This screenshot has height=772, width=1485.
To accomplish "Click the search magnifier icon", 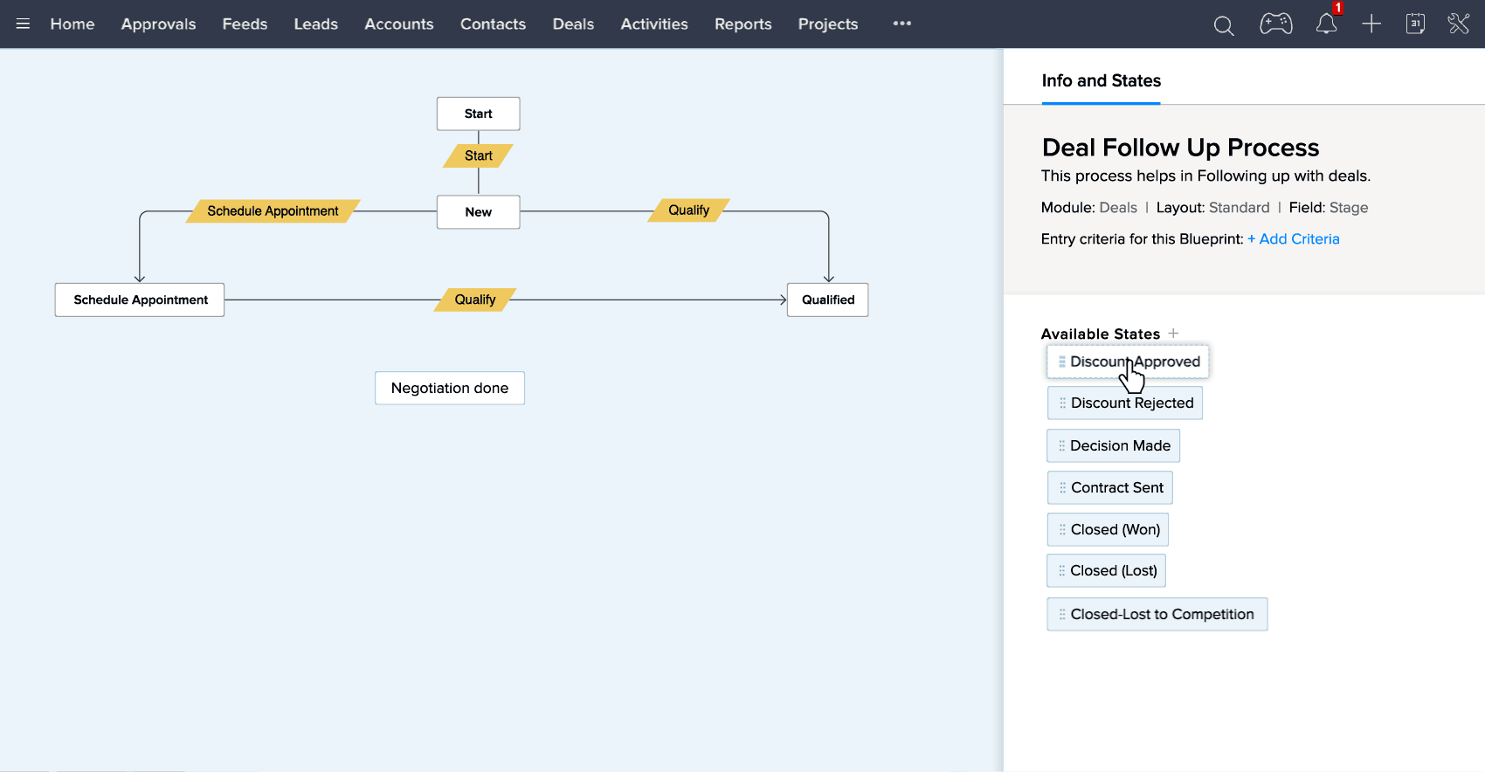I will click(1224, 25).
